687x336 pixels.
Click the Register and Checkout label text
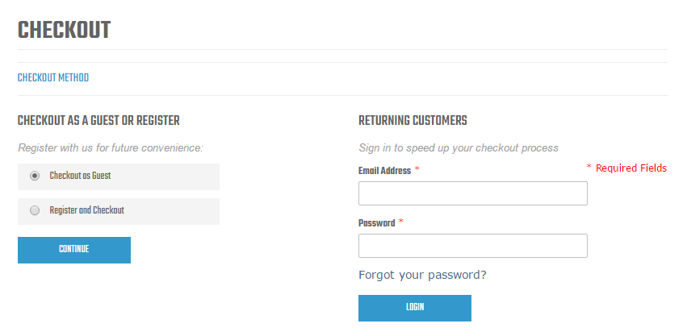[86, 210]
